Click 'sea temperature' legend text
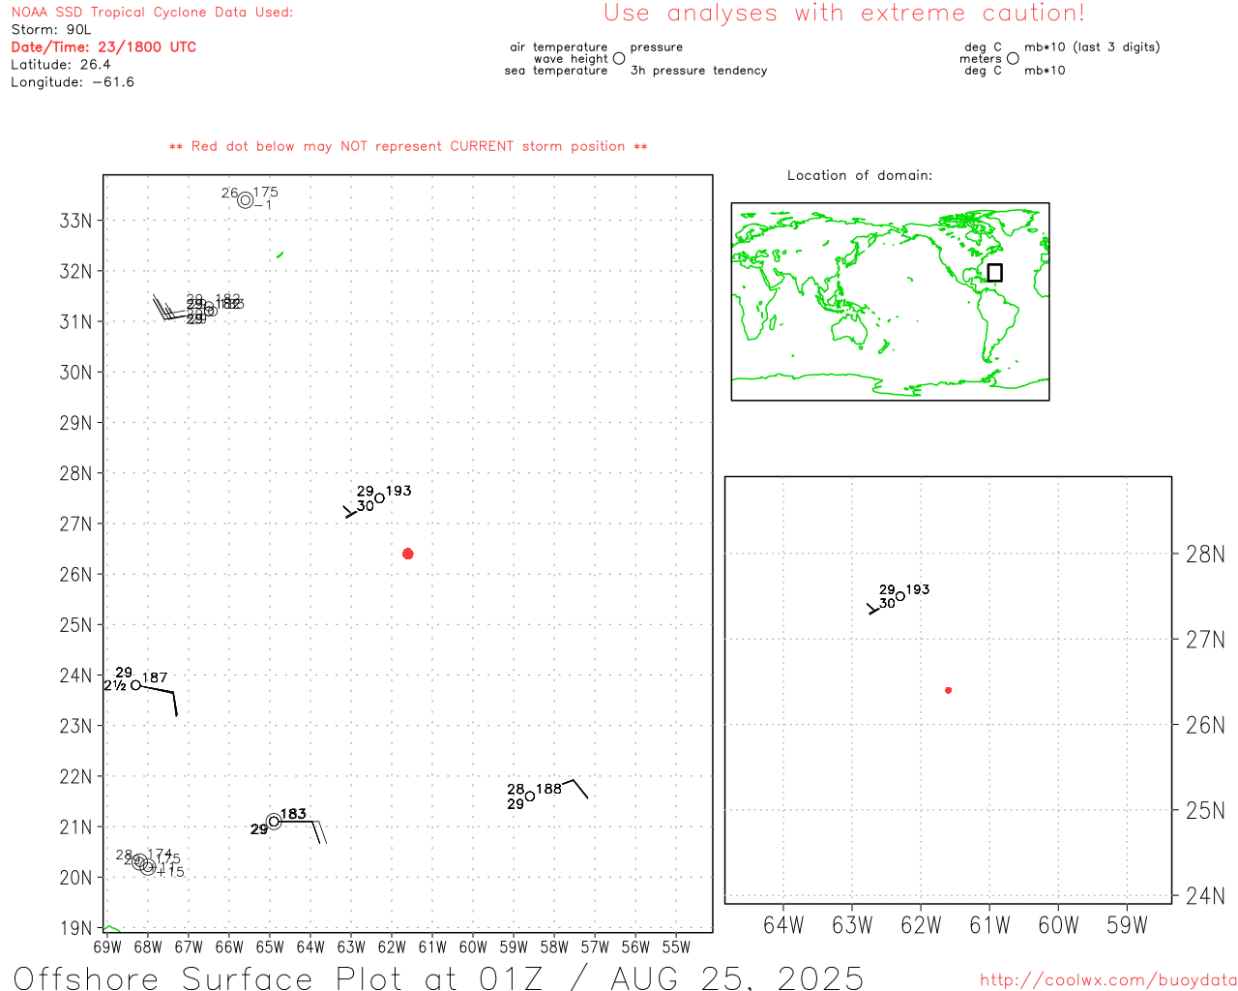The width and height of the screenshot is (1238, 991). click(556, 71)
